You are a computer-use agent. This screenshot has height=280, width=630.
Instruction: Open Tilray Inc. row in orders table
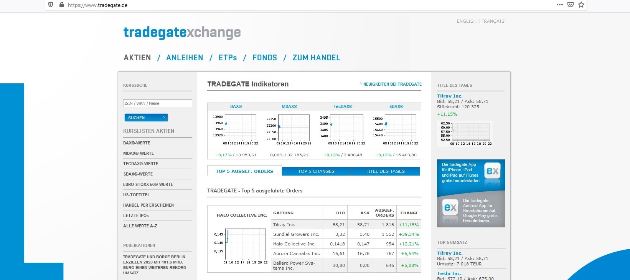pyautogui.click(x=284, y=225)
